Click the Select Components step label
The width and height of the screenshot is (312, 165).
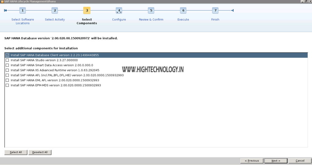pyautogui.click(x=87, y=21)
